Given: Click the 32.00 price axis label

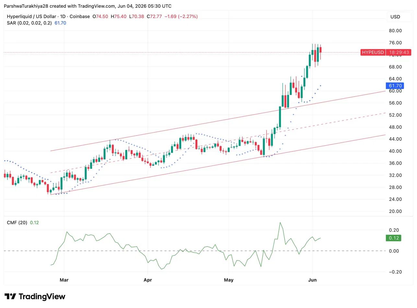Looking at the screenshot, I should 395,175.
